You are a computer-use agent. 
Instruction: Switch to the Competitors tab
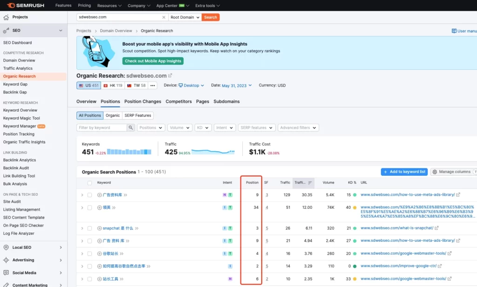coord(178,101)
